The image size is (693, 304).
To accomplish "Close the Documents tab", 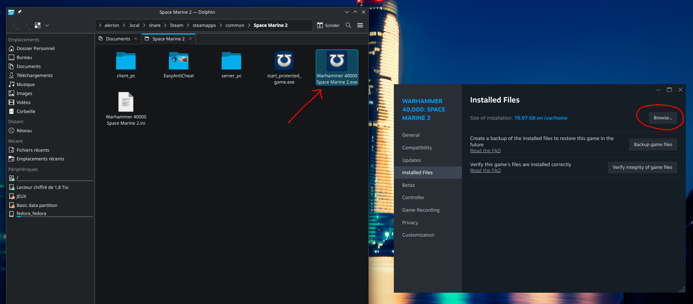I will pos(136,39).
